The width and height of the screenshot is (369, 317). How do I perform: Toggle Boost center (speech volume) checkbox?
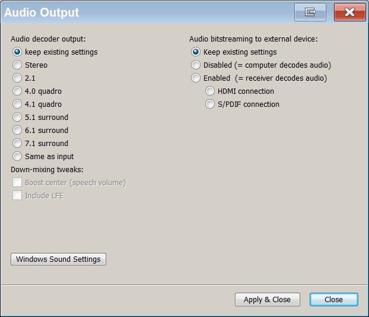[17, 182]
